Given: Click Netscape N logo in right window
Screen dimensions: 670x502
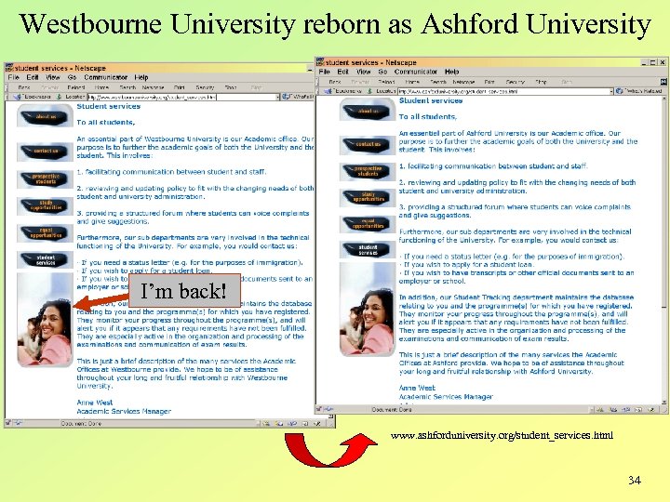Looking at the screenshot, I should click(663, 81).
